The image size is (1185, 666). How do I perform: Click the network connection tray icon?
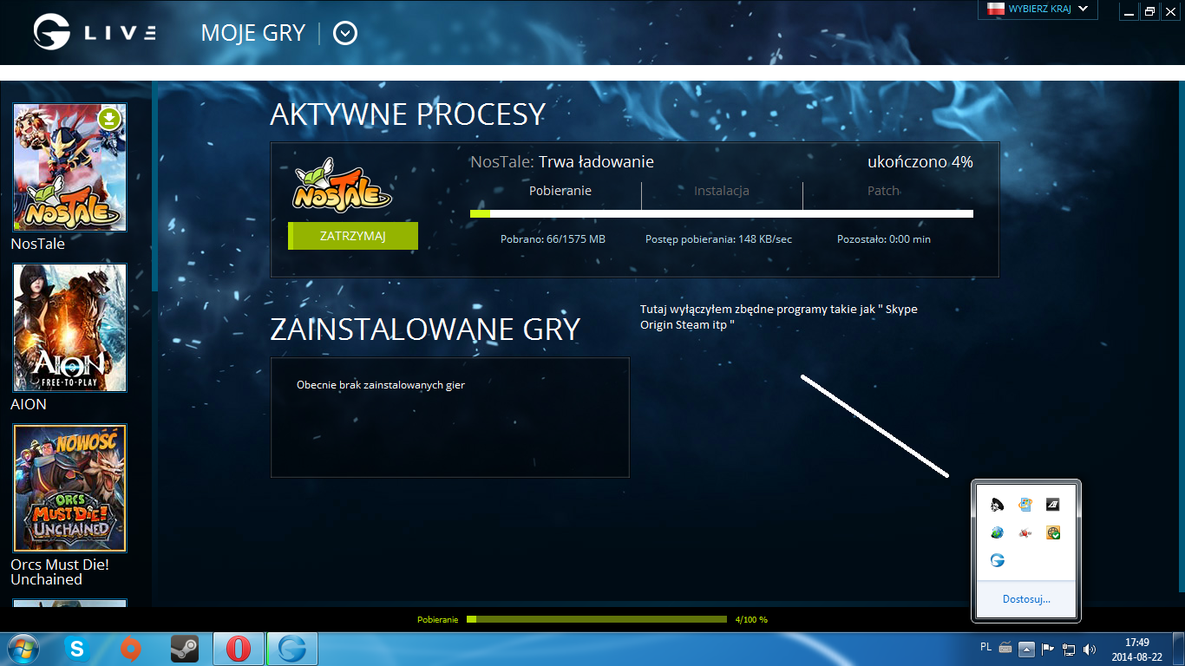pos(1069,649)
